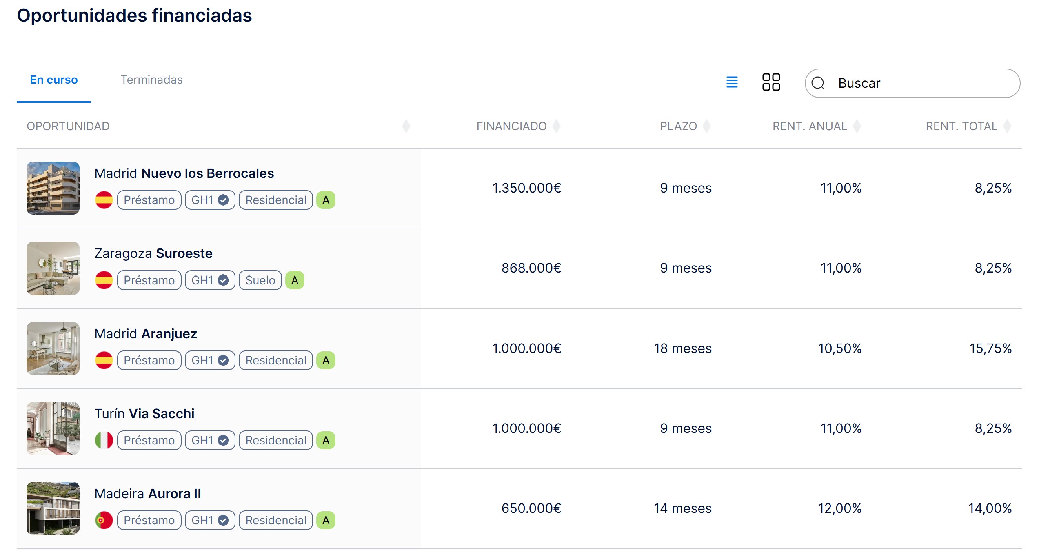Click Préstamo tag on Zaragoza Suroeste
Screen dimensions: 1039x550
click(149, 280)
